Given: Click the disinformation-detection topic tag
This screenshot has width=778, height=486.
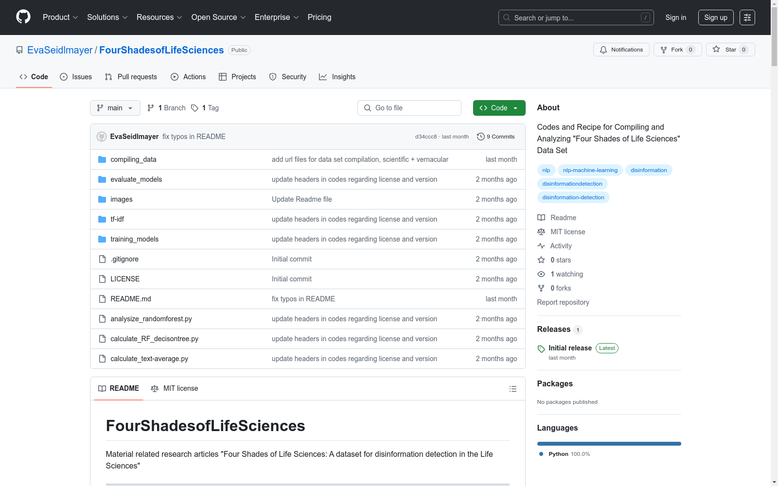Looking at the screenshot, I should [x=573, y=197].
